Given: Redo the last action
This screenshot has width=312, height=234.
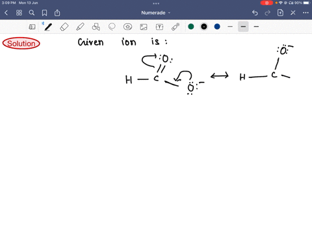Looking at the screenshot, I should pyautogui.click(x=268, y=13).
